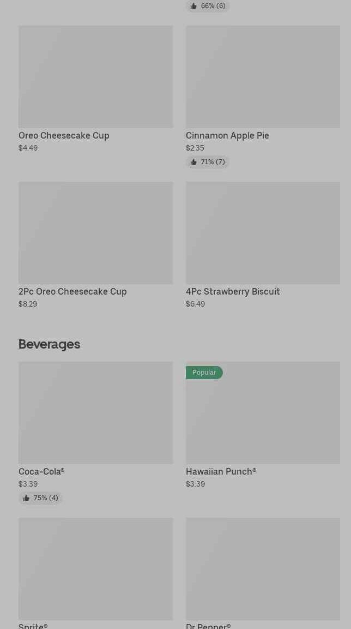Tap the 4Pc Strawberry Biscuit picture
The width and height of the screenshot is (351, 629).
point(263,233)
